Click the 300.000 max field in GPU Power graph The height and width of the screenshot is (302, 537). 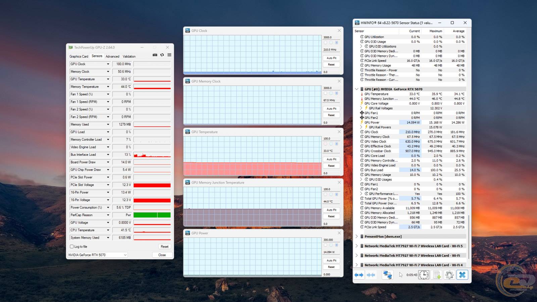coord(332,240)
